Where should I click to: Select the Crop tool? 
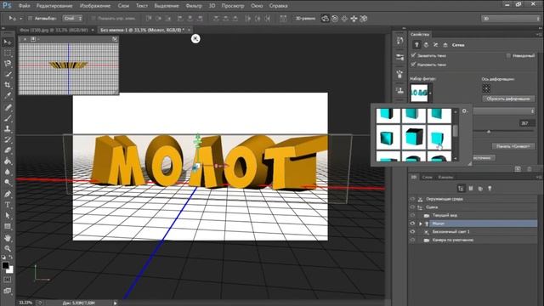click(8, 85)
